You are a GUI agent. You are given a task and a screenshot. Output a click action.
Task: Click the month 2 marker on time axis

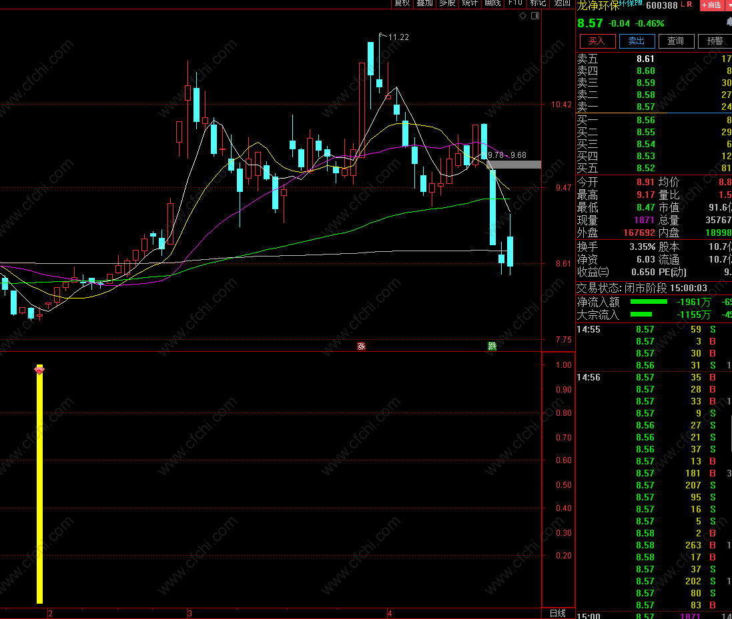(50, 614)
